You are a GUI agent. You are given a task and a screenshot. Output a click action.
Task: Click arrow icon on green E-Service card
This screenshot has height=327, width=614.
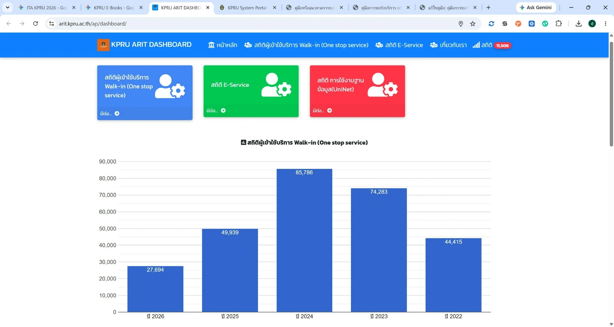tap(223, 110)
